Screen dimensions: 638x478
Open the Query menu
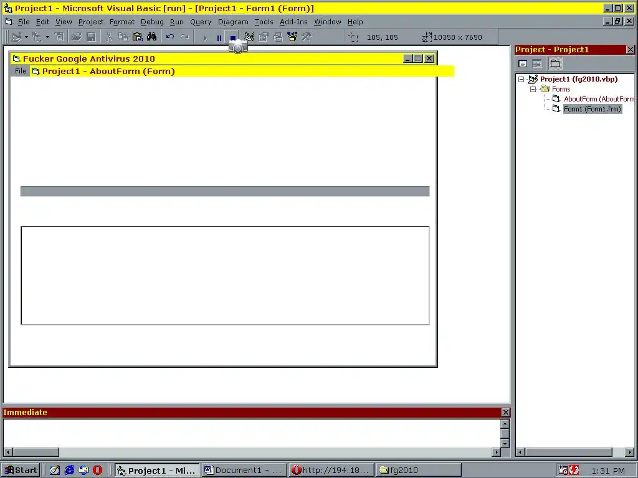[201, 22]
